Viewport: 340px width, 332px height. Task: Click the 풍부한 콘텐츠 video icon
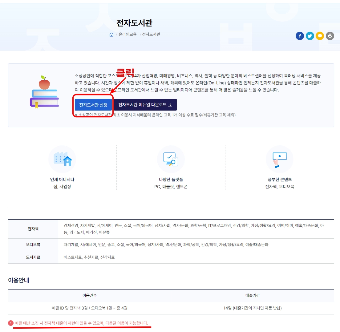tap(279, 159)
